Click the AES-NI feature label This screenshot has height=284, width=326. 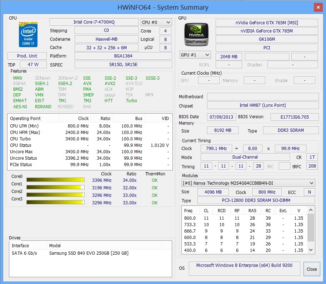point(20,107)
